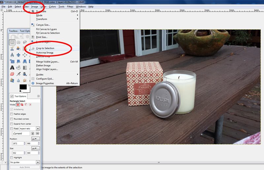
Task: Increment the Size width 552 spinner
Action: coord(24,152)
